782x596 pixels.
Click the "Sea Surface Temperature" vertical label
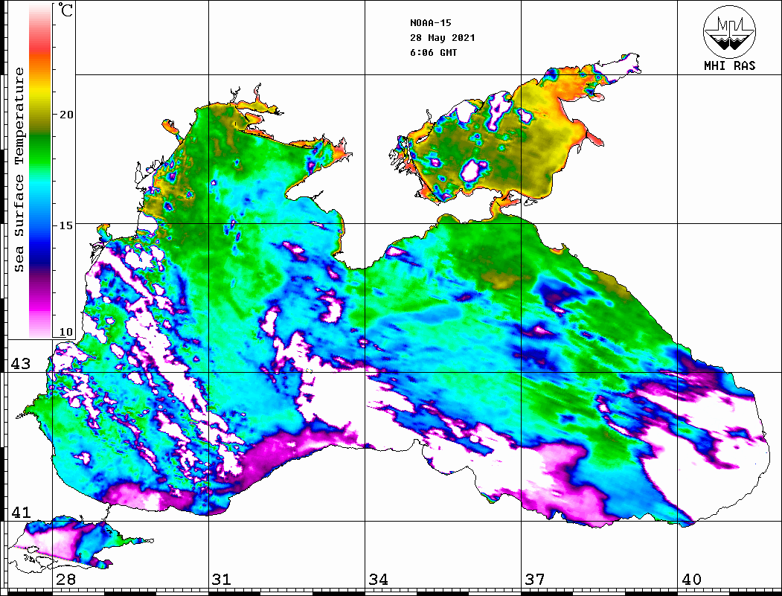pyautogui.click(x=19, y=170)
